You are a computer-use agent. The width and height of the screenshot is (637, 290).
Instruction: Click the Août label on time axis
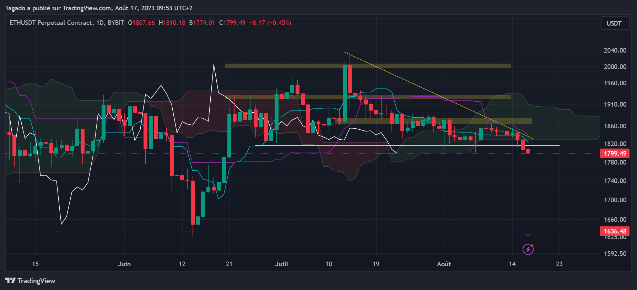(x=444, y=264)
